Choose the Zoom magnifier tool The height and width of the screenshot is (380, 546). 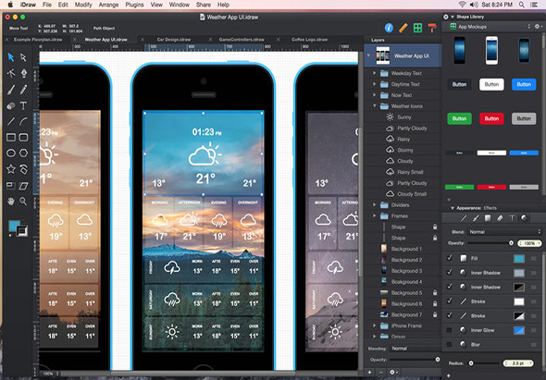click(23, 201)
